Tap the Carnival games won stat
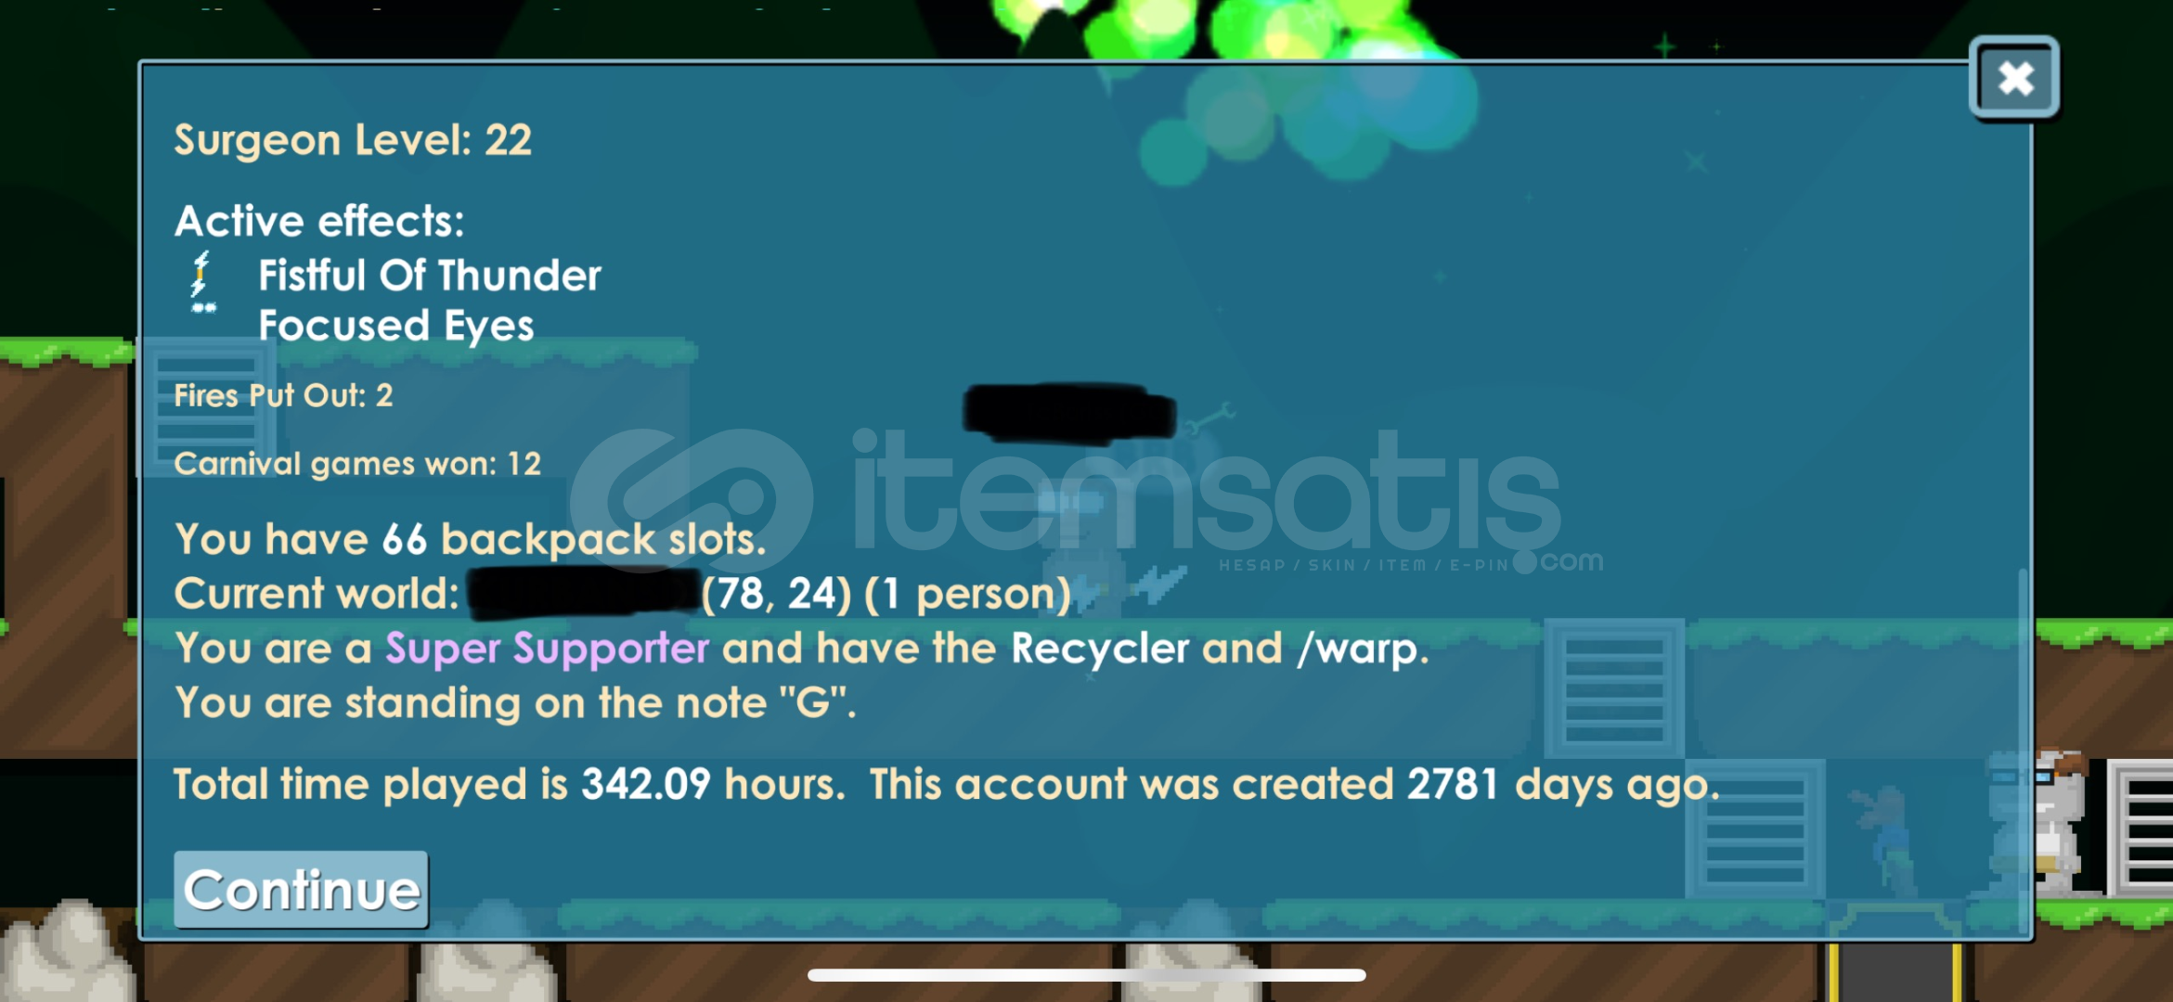This screenshot has height=1002, width=2173. point(357,464)
